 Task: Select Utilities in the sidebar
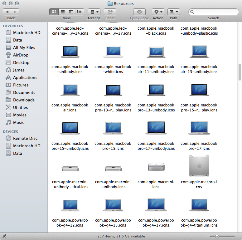coord(24,107)
